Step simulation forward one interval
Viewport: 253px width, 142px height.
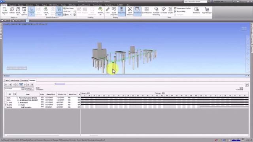click(28, 84)
